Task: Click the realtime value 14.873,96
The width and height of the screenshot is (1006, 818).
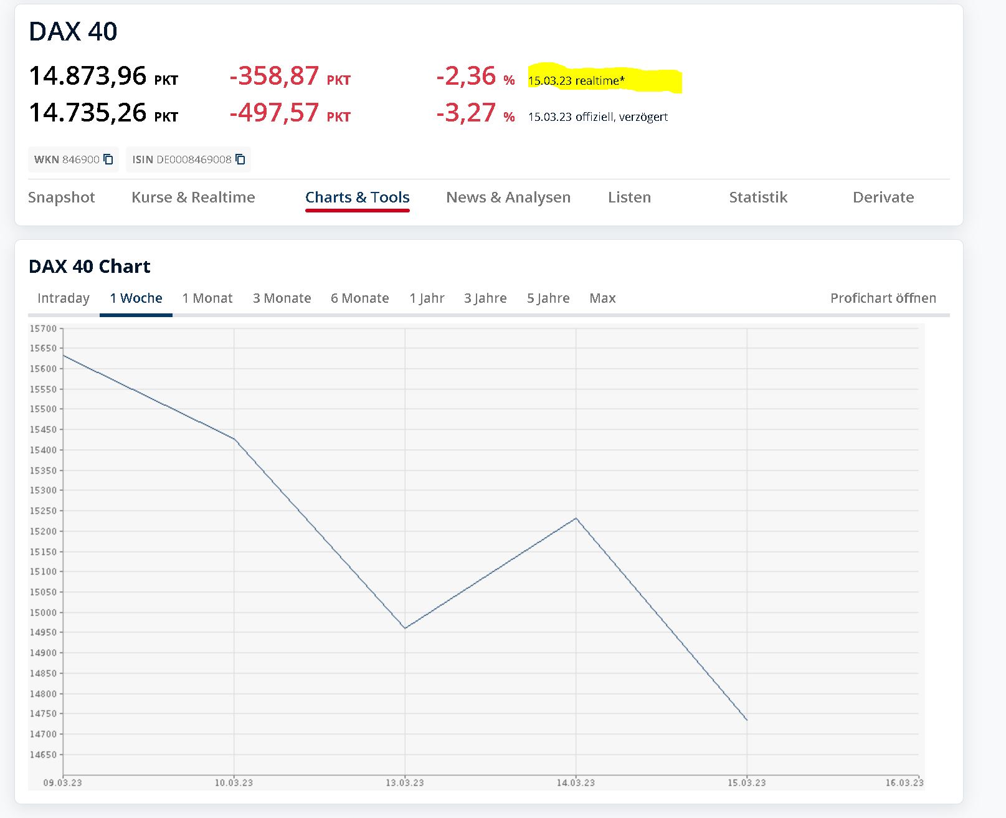Action: (x=88, y=76)
